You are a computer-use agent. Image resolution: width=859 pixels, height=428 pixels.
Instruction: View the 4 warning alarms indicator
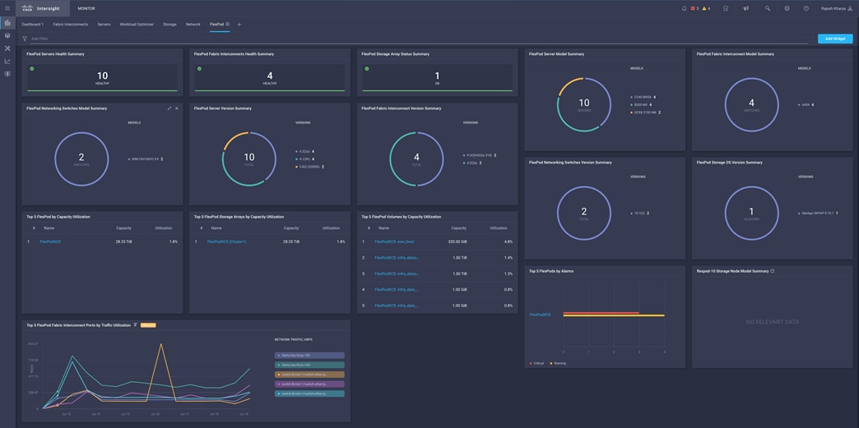coord(706,8)
